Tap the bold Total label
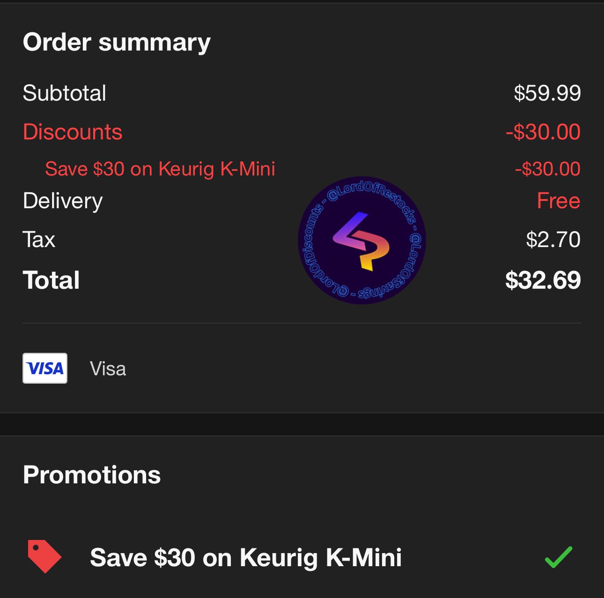 click(51, 280)
